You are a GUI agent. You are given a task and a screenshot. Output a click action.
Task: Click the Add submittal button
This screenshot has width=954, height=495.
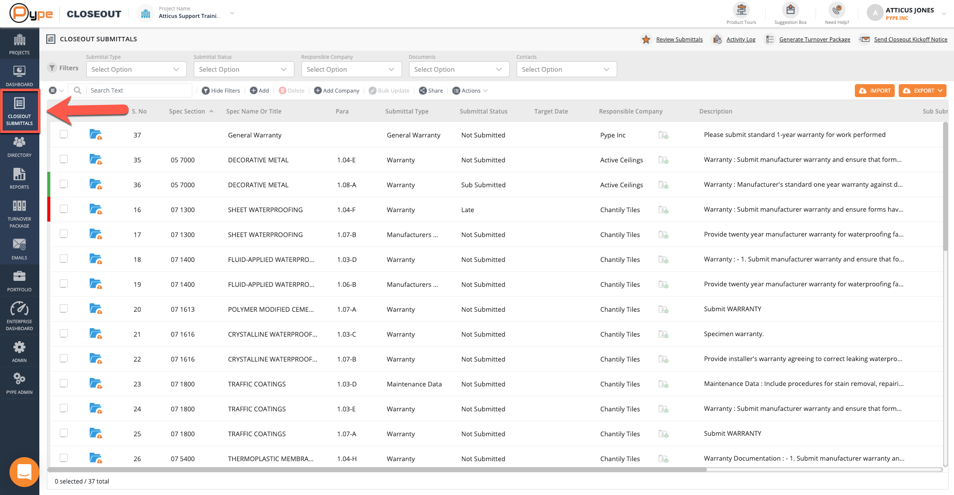[x=259, y=91]
